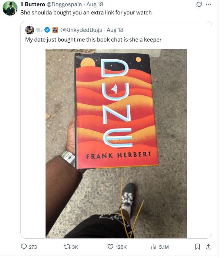This screenshot has height=258, width=224.
Task: Repost using the retweet arrows icon
Action: click(67, 247)
